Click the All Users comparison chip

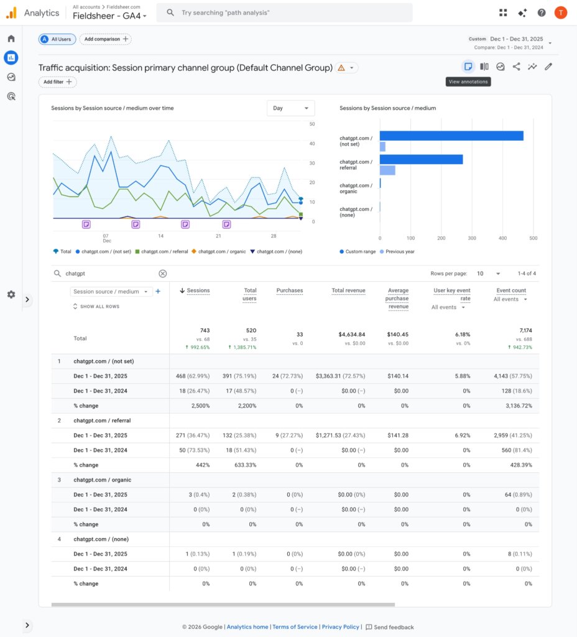[x=57, y=39]
